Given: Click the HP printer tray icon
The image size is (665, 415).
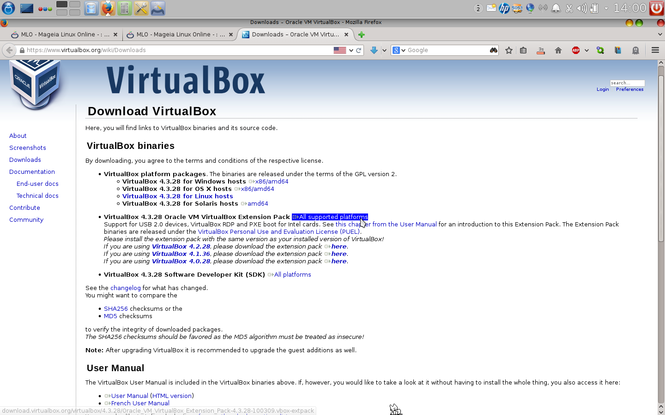Looking at the screenshot, I should click(x=504, y=8).
